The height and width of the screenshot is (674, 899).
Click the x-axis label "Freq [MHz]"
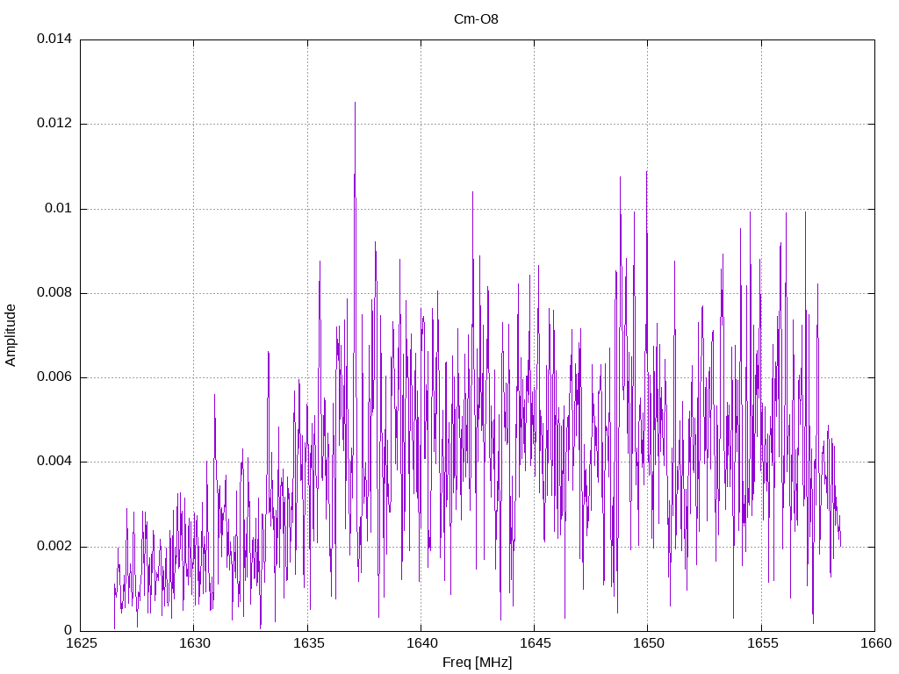point(477,663)
